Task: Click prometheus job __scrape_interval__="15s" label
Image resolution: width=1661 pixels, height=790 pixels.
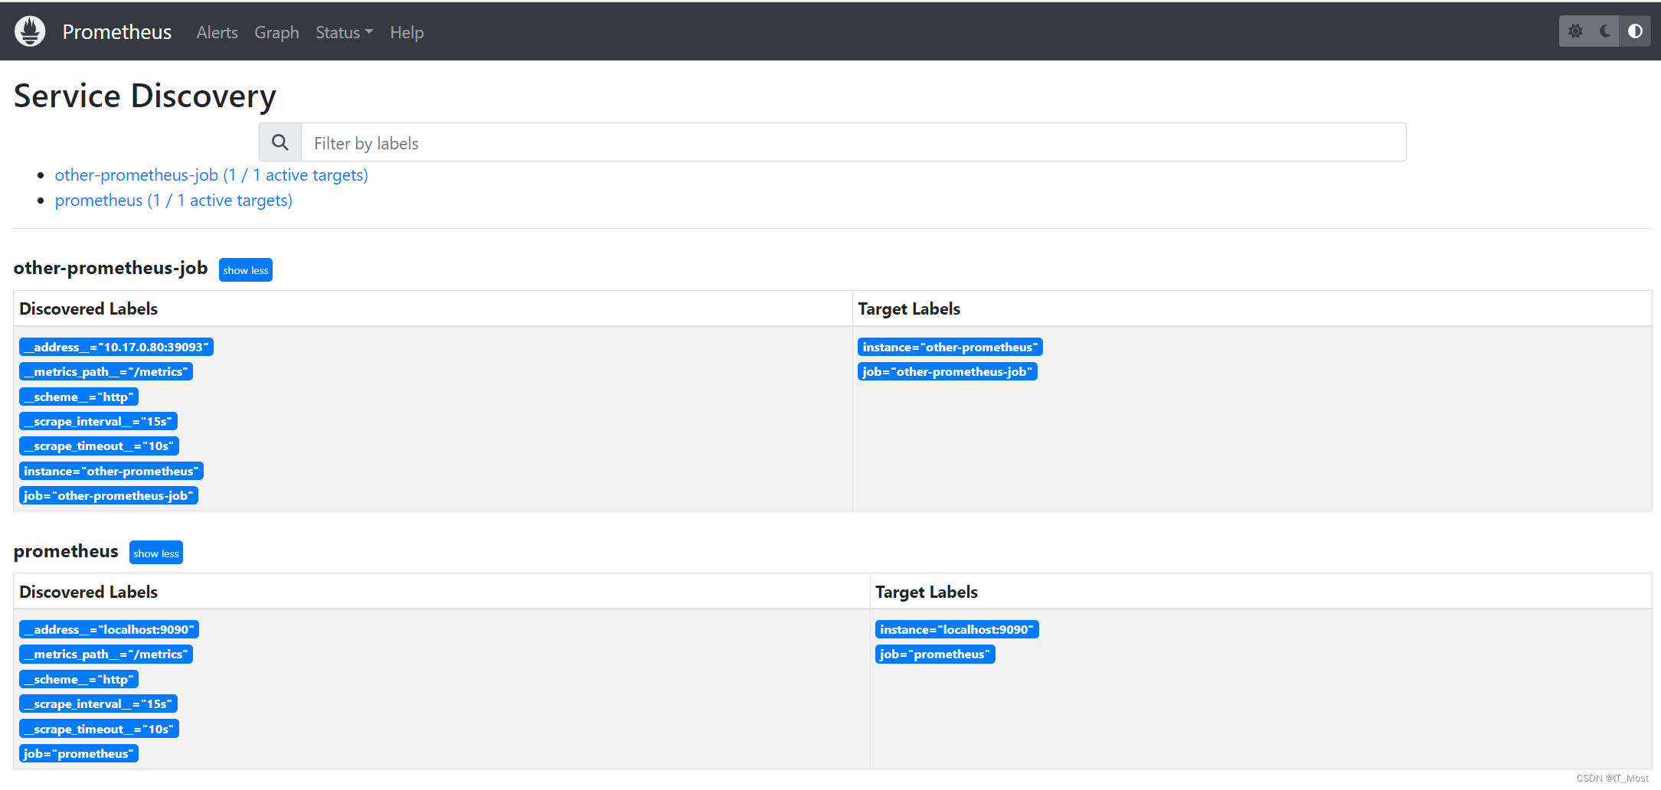Action: (x=98, y=704)
